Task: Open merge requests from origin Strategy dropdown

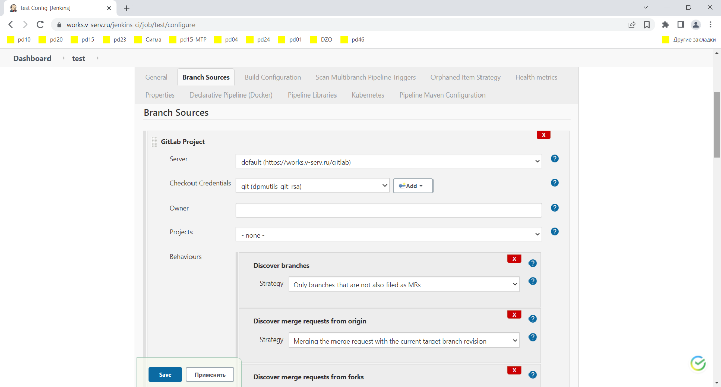Action: coord(404,341)
